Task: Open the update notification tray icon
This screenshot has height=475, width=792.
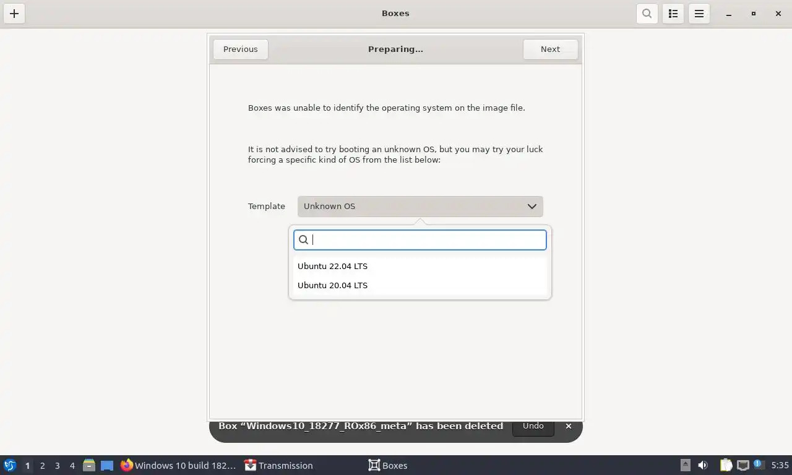Action: pyautogui.click(x=759, y=465)
